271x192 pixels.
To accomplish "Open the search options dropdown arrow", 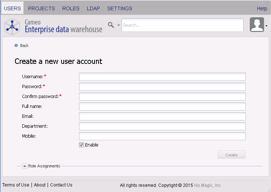I will [118, 25].
